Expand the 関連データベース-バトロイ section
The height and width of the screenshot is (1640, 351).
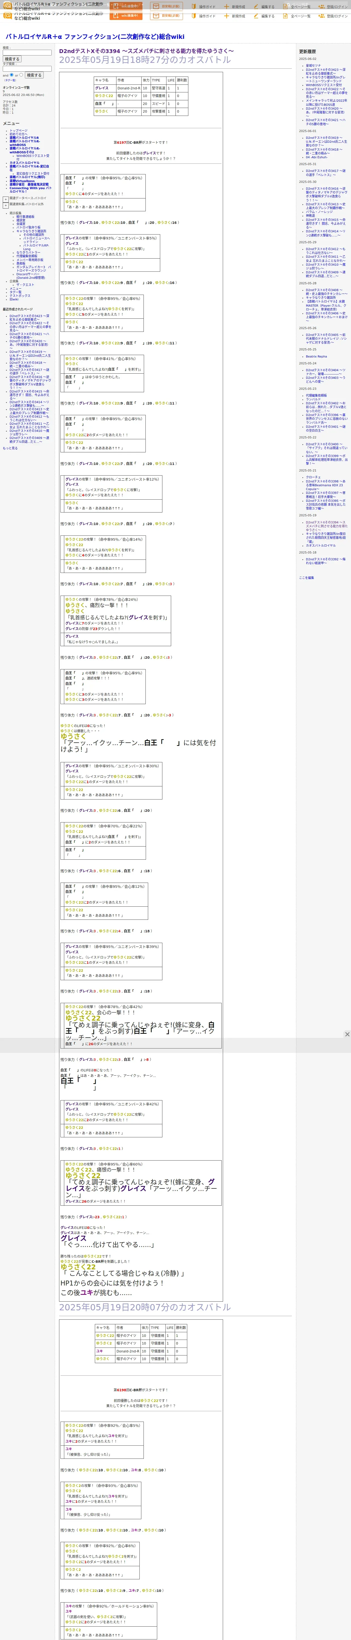pos(6,199)
